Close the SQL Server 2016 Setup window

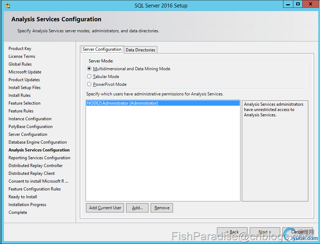[310, 4]
